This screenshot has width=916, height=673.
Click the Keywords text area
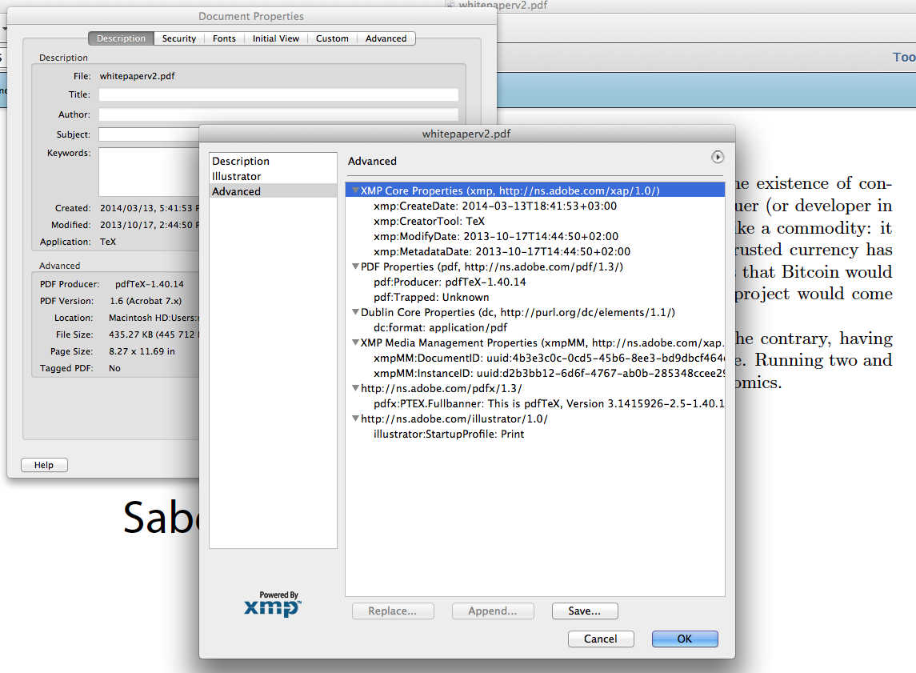click(x=149, y=172)
